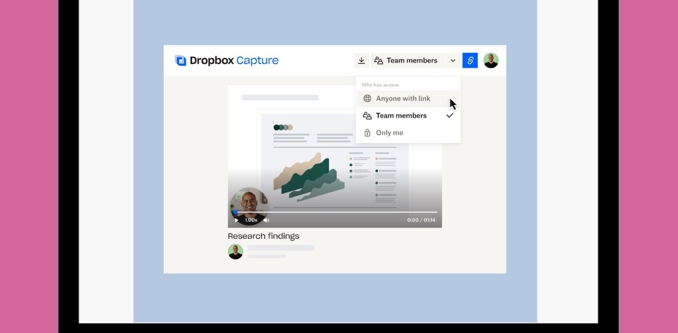Choose the checked 'Team members' option in the access list
The width and height of the screenshot is (678, 333).
401,115
